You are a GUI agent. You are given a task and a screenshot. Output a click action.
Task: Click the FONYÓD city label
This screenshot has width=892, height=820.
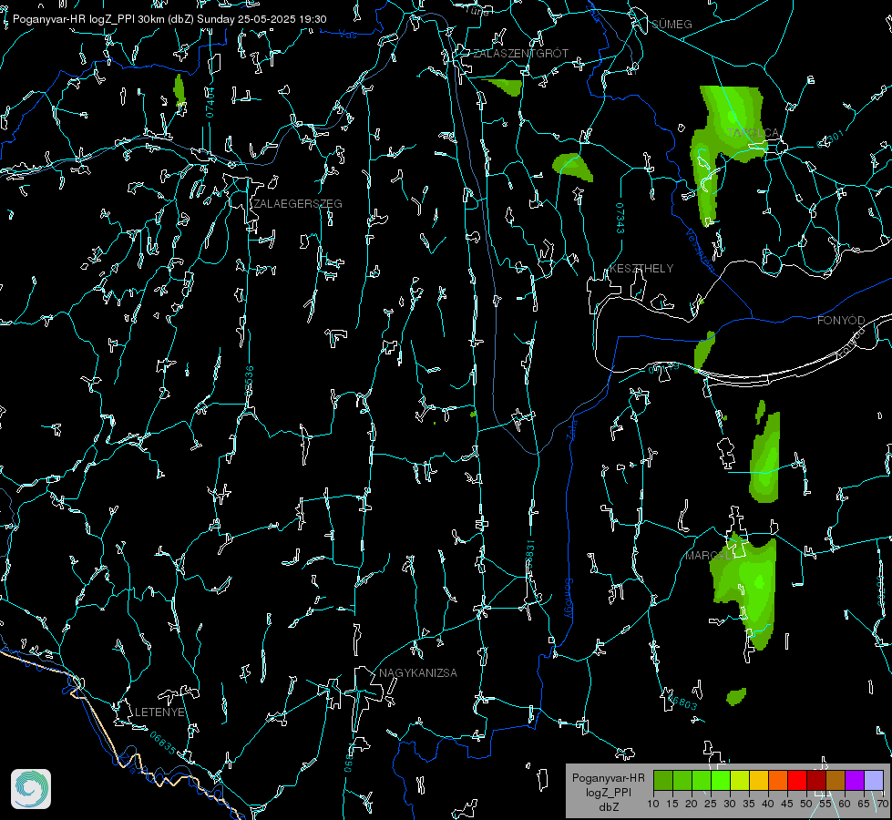841,321
